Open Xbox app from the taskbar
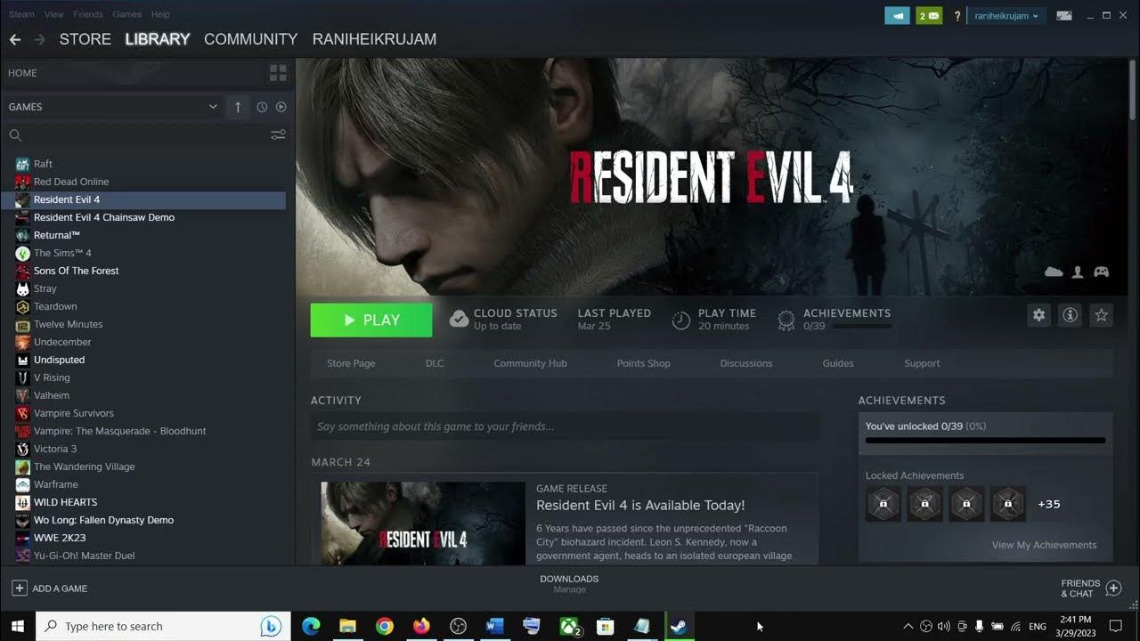Viewport: 1140px width, 641px height. tap(568, 626)
